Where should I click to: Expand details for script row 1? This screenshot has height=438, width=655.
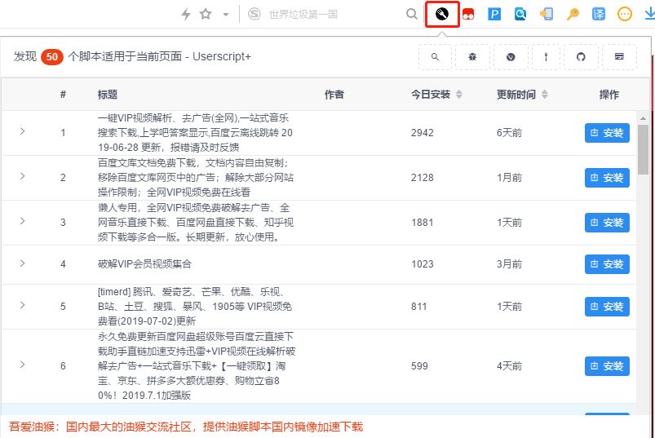pos(23,131)
